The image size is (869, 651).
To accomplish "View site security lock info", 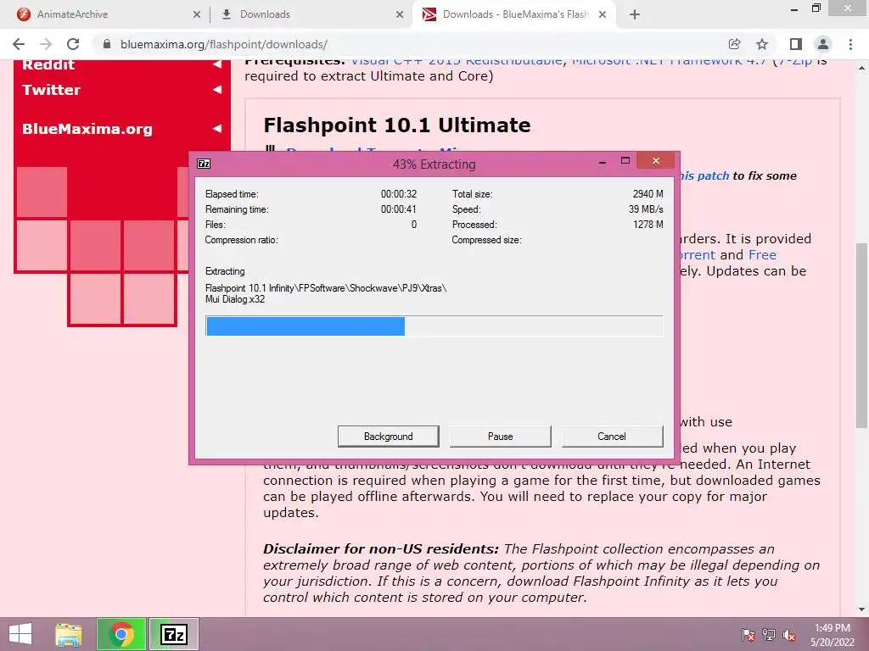I will click(x=107, y=44).
